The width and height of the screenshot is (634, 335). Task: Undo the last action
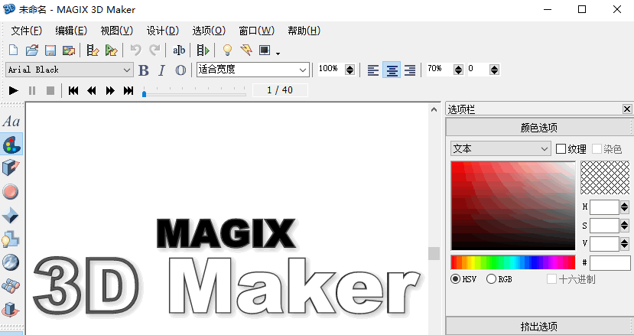(136, 50)
